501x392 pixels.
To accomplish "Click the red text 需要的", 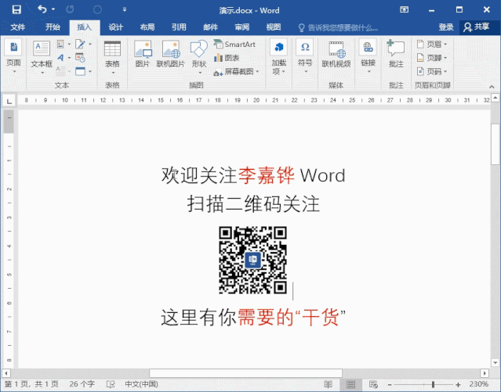I will [266, 318].
